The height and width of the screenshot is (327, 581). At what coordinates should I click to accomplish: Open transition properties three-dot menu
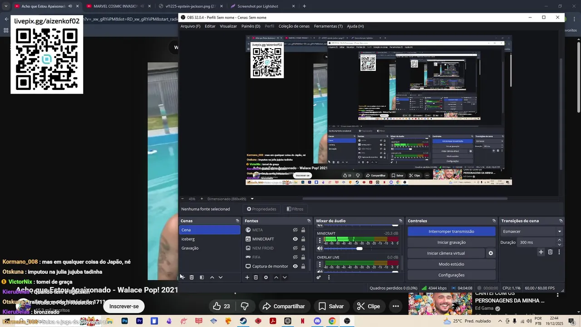click(x=559, y=252)
